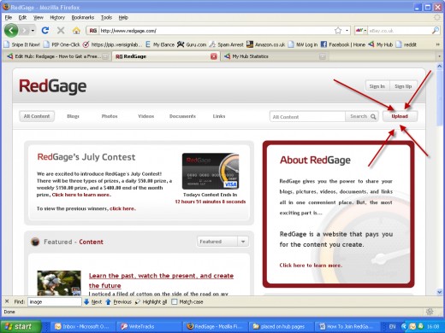Open the Documents category
The image size is (445, 333).
(182, 116)
